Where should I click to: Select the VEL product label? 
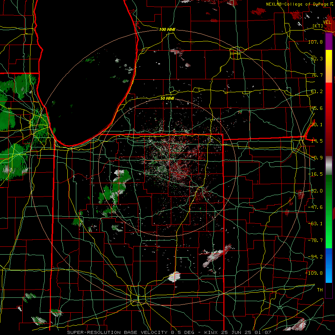(x=327, y=22)
